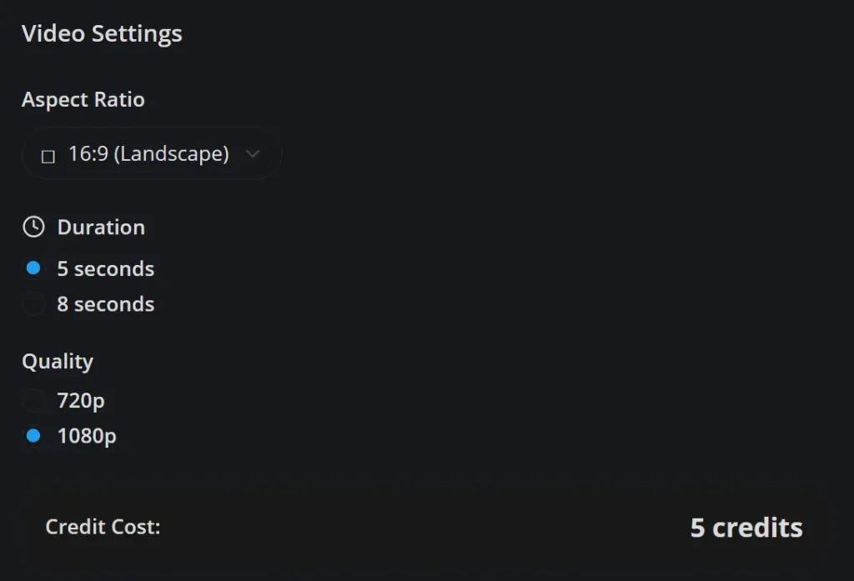Click the Duration section header
The height and width of the screenshot is (581, 854).
click(101, 227)
